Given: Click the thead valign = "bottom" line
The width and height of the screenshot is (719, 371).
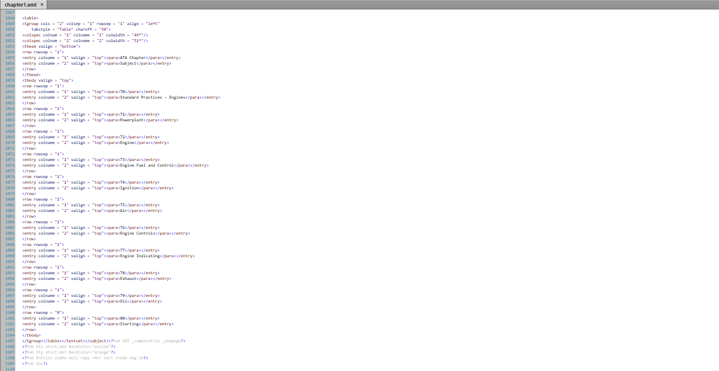Looking at the screenshot, I should point(51,46).
